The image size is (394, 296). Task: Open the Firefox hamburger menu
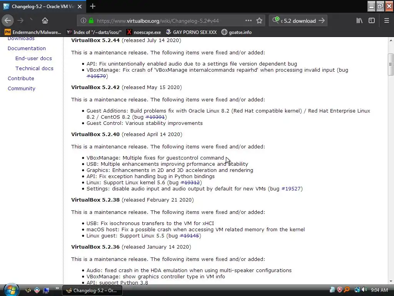tap(387, 21)
